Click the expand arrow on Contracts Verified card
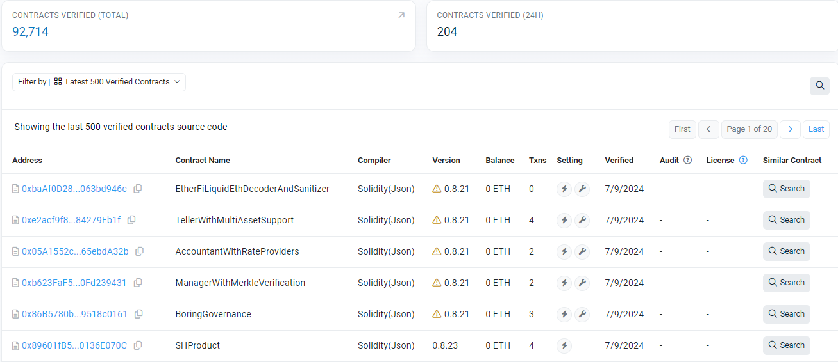838x362 pixels. pos(401,15)
